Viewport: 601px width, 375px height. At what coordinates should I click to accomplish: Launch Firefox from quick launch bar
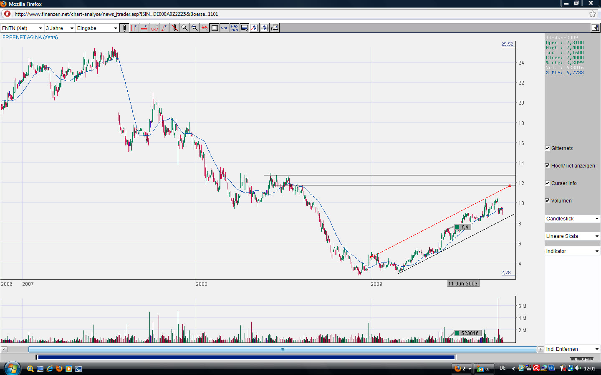coord(59,368)
